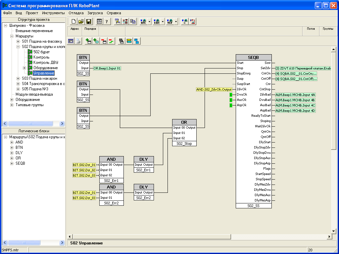
Task: Click the add block icon with green plus
Action: click(88, 41)
